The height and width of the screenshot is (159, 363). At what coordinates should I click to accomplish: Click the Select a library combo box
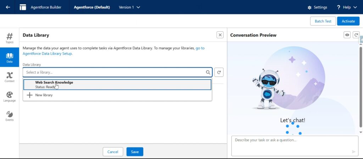coord(117,72)
